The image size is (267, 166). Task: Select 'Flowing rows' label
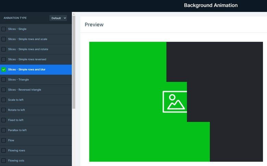16,150
